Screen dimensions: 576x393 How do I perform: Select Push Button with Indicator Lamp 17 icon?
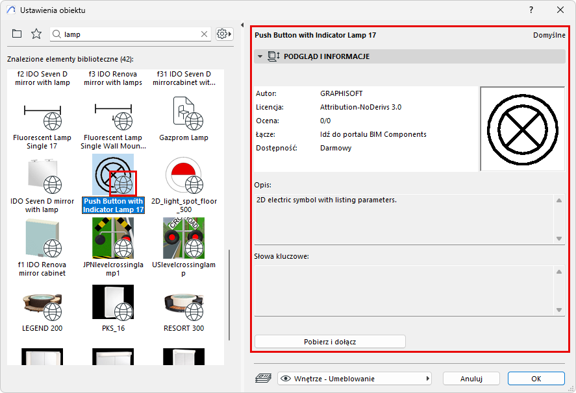[x=113, y=174]
